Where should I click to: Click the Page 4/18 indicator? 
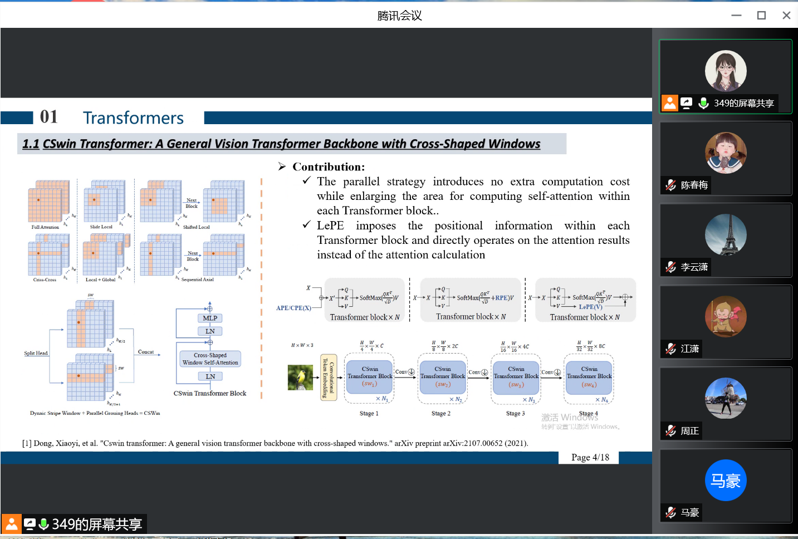coord(590,457)
